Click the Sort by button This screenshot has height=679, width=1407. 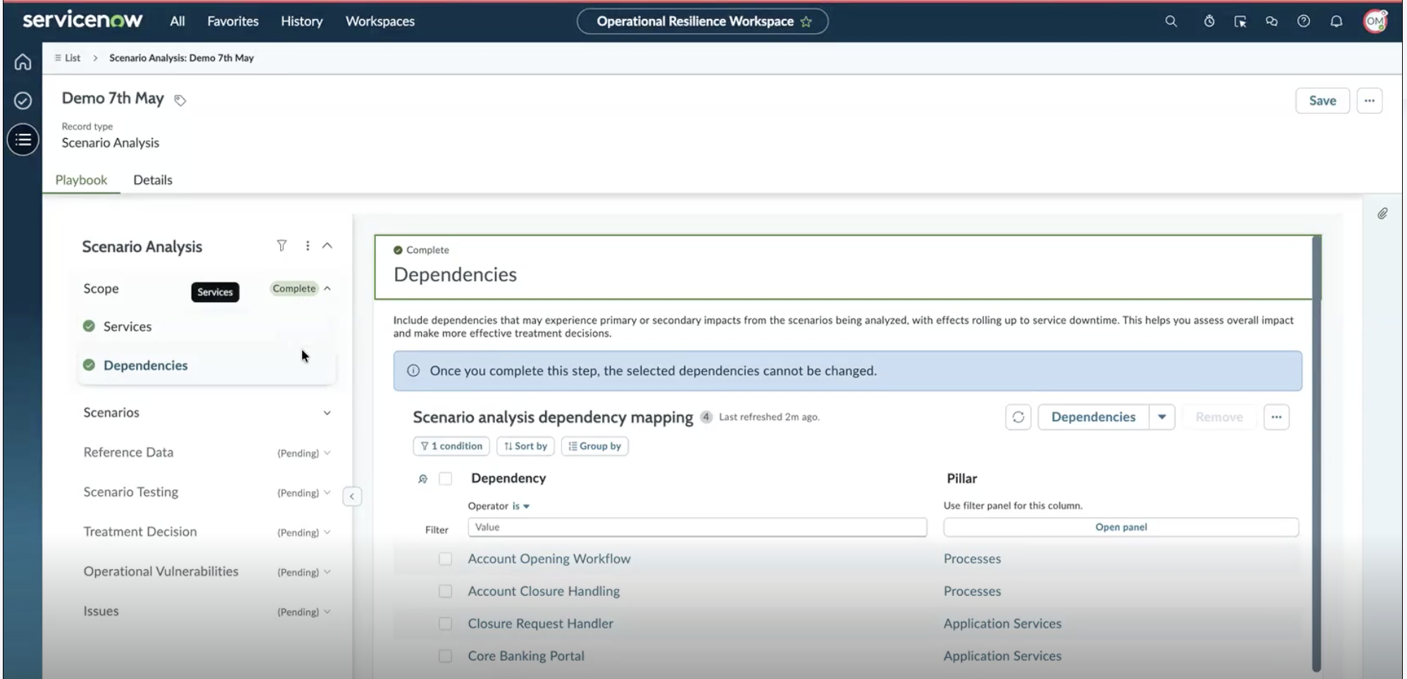point(526,446)
